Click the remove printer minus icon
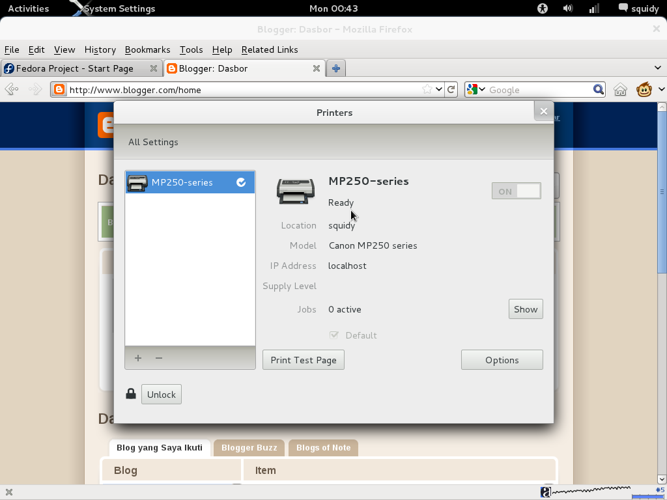 tap(159, 358)
